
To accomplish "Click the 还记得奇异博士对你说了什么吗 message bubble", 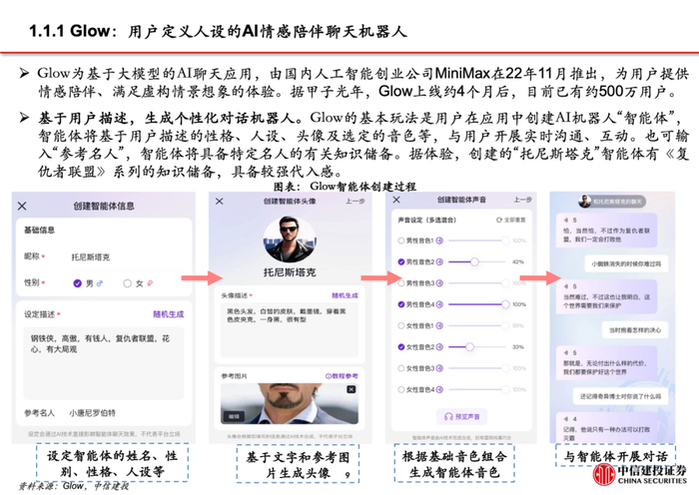I will point(620,396).
